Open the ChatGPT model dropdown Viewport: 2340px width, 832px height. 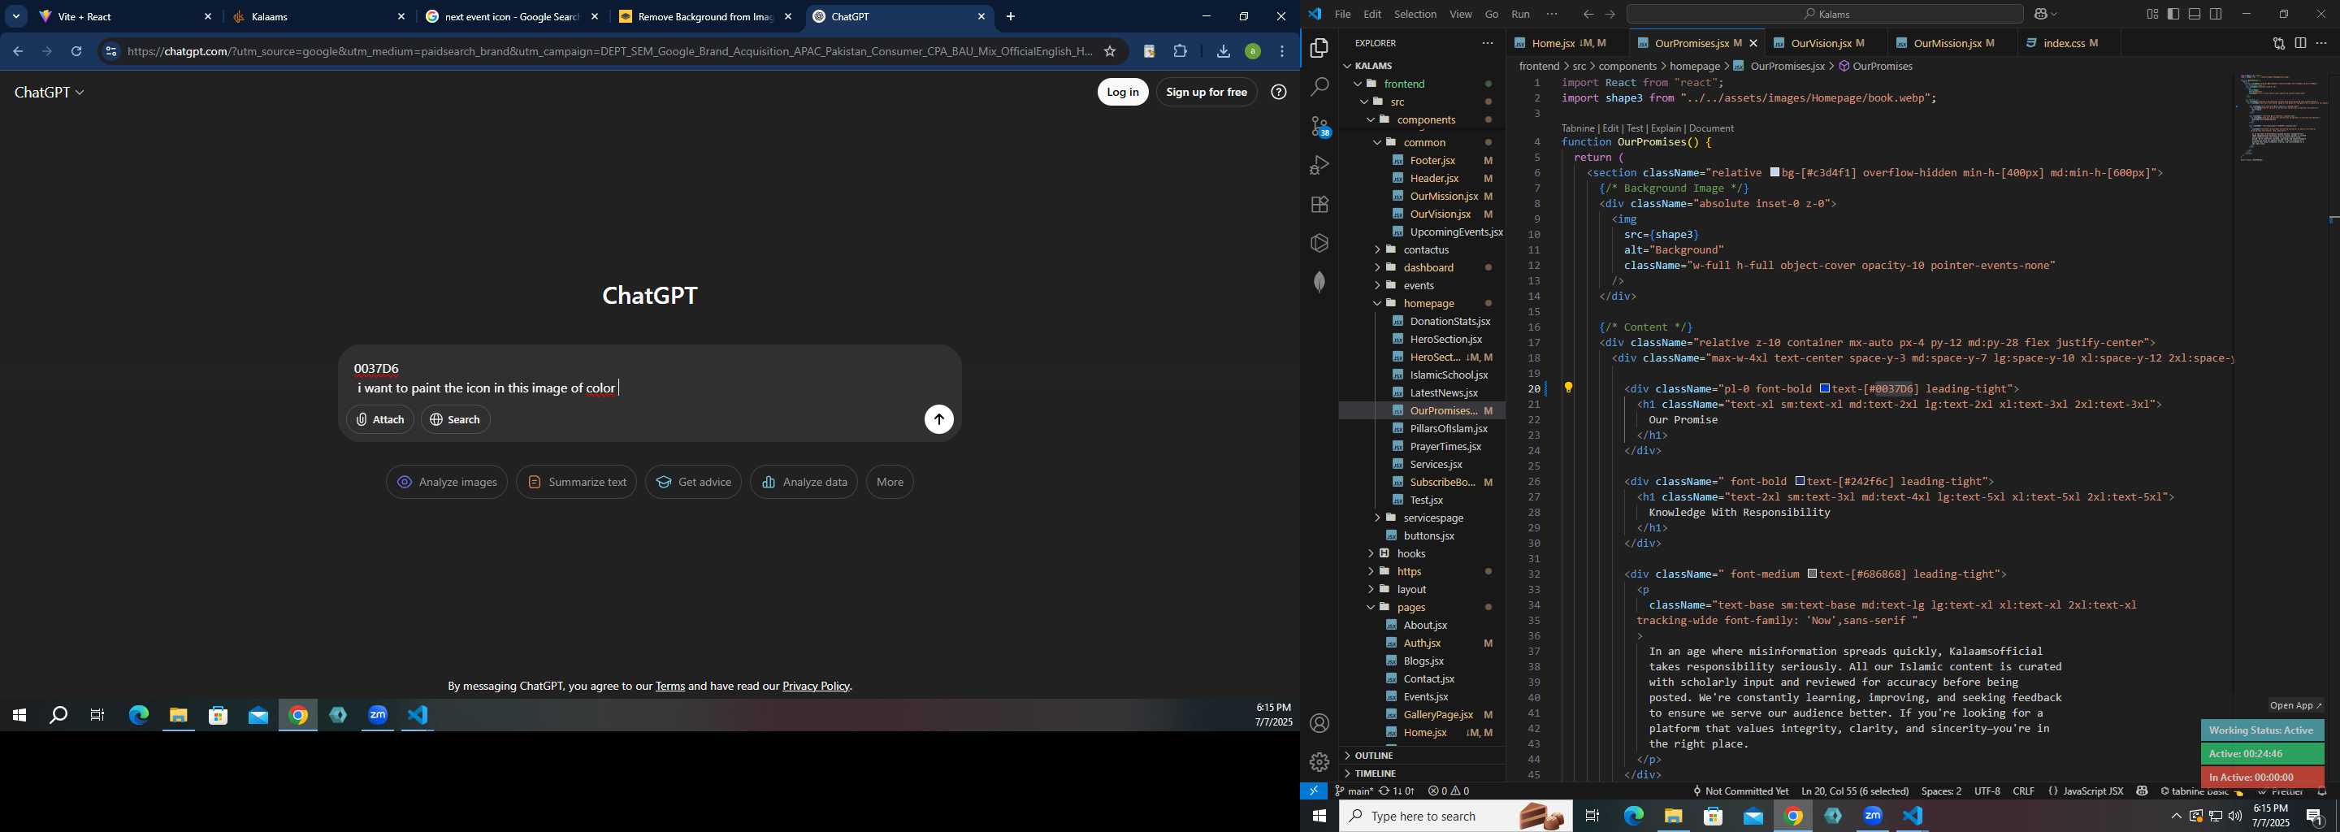click(x=49, y=93)
